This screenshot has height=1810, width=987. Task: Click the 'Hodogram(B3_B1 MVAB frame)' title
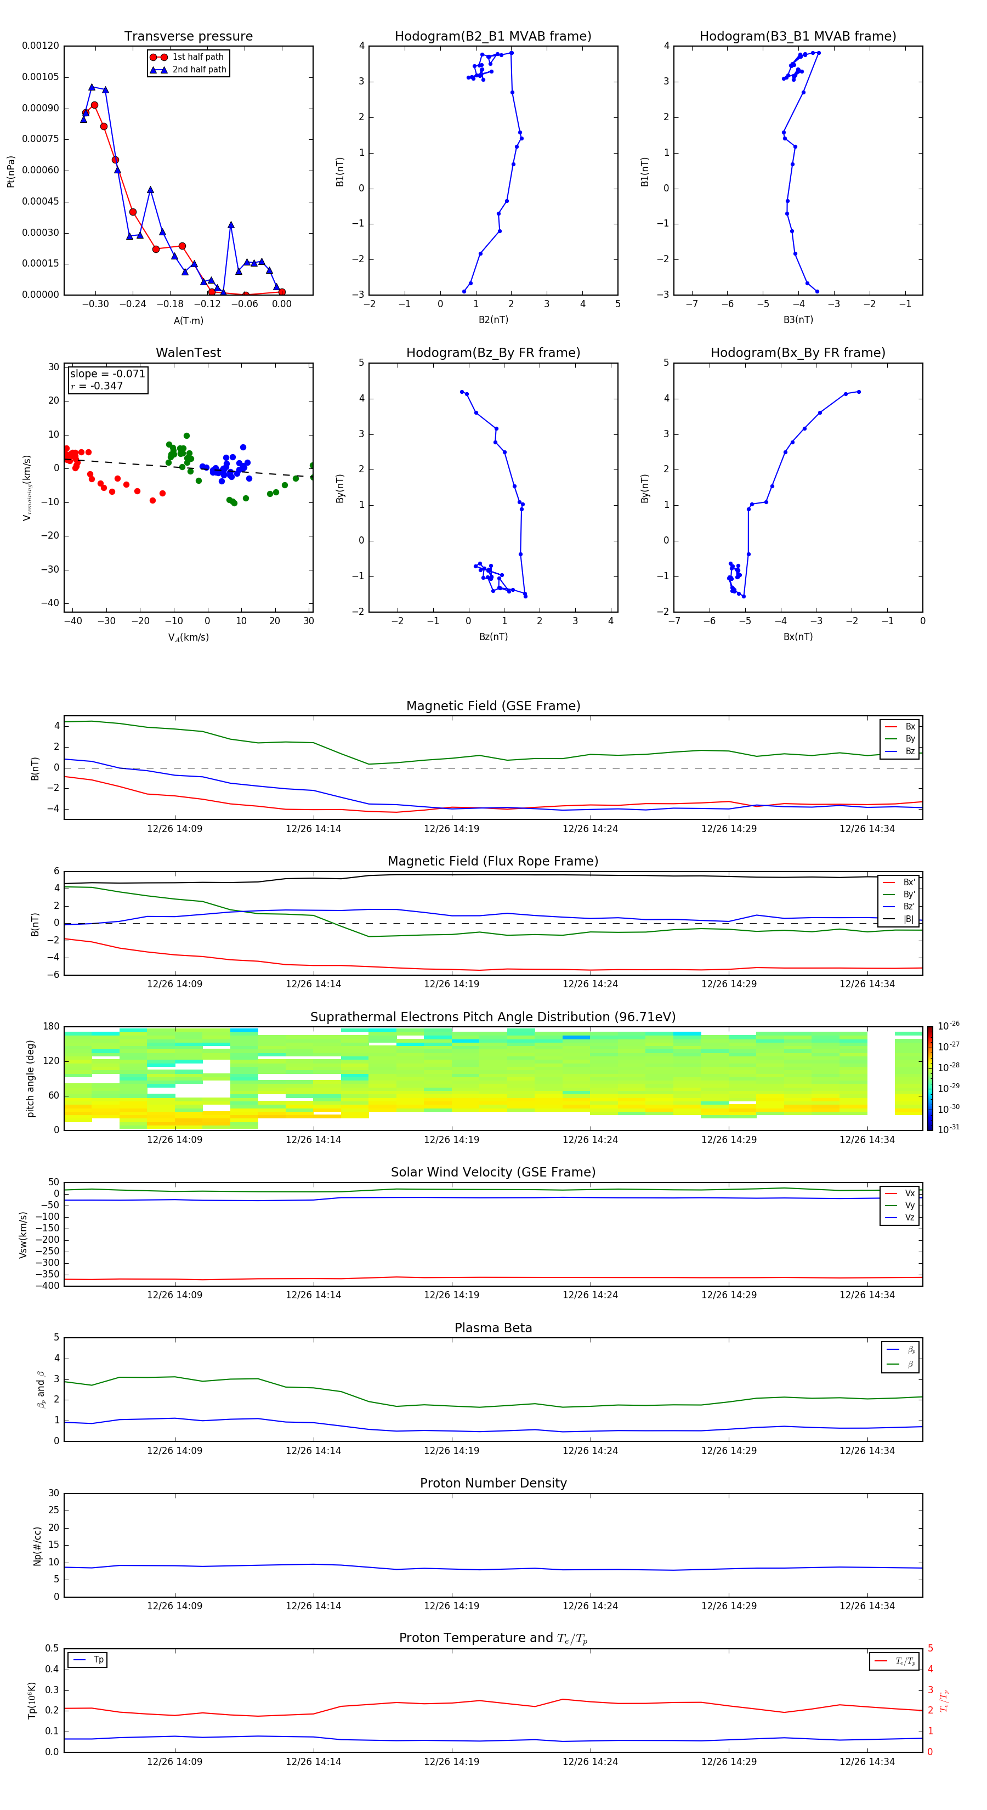[797, 37]
